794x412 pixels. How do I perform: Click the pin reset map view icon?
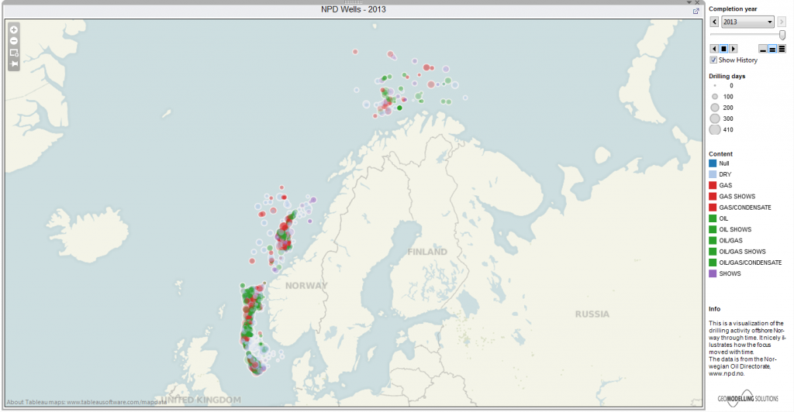tap(14, 64)
